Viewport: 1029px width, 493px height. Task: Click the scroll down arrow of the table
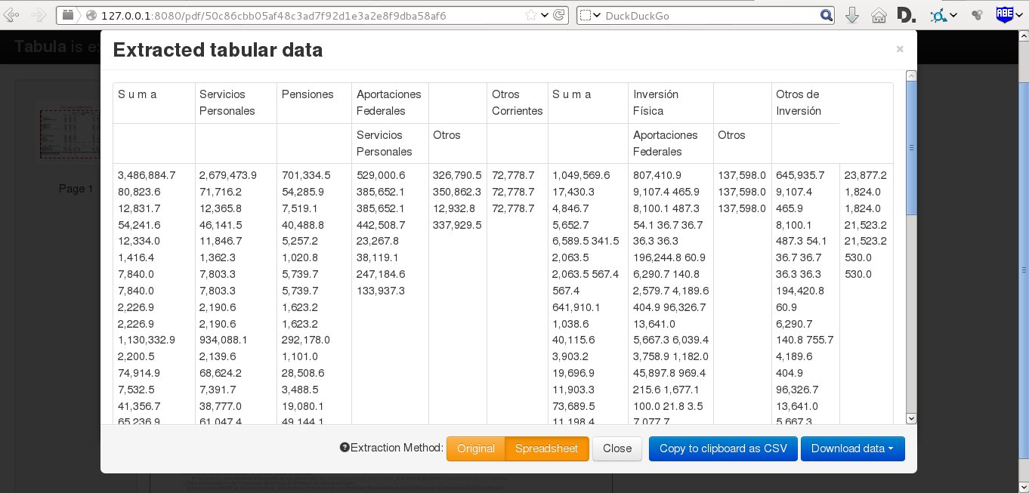pyautogui.click(x=911, y=418)
